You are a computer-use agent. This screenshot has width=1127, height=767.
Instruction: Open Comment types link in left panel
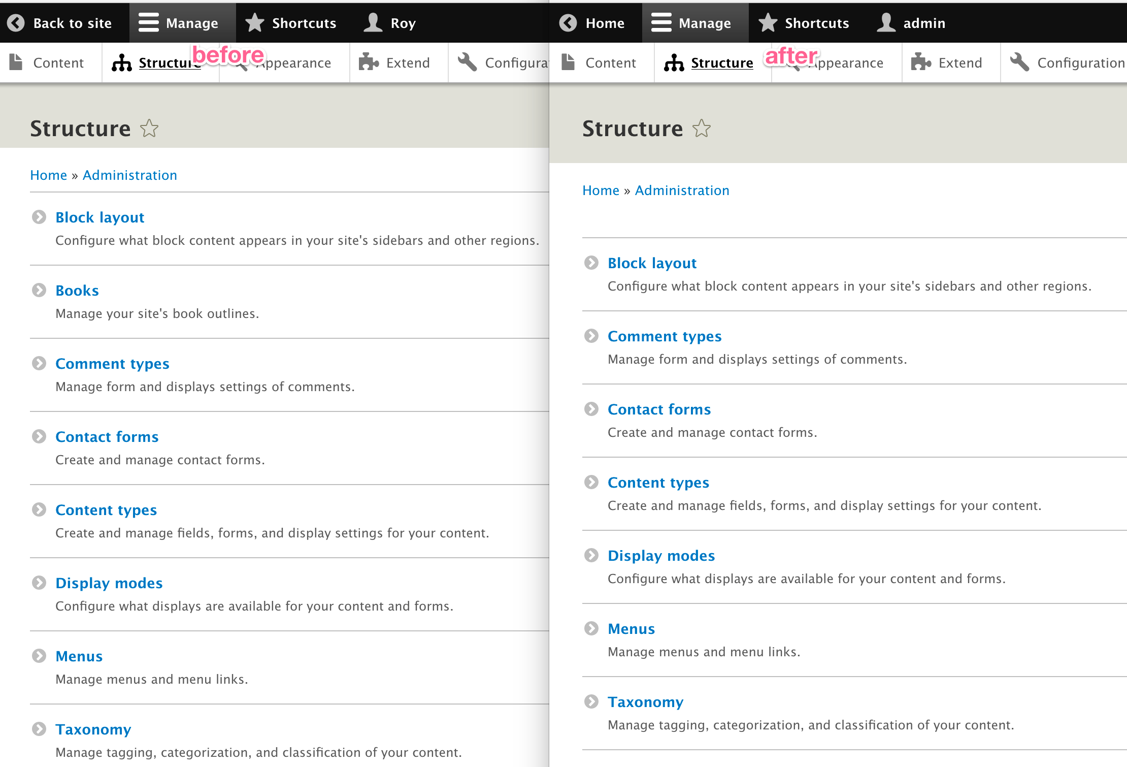tap(112, 364)
